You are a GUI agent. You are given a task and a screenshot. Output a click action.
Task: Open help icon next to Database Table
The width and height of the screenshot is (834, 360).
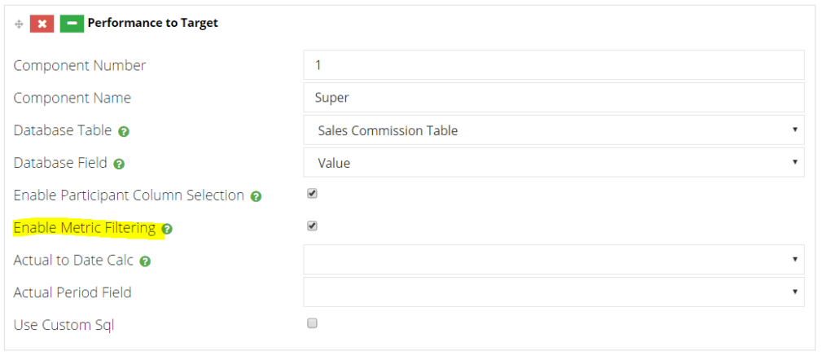coord(124,131)
